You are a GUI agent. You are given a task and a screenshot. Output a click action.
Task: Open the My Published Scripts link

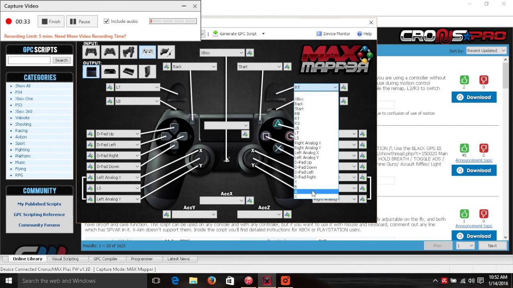point(39,204)
